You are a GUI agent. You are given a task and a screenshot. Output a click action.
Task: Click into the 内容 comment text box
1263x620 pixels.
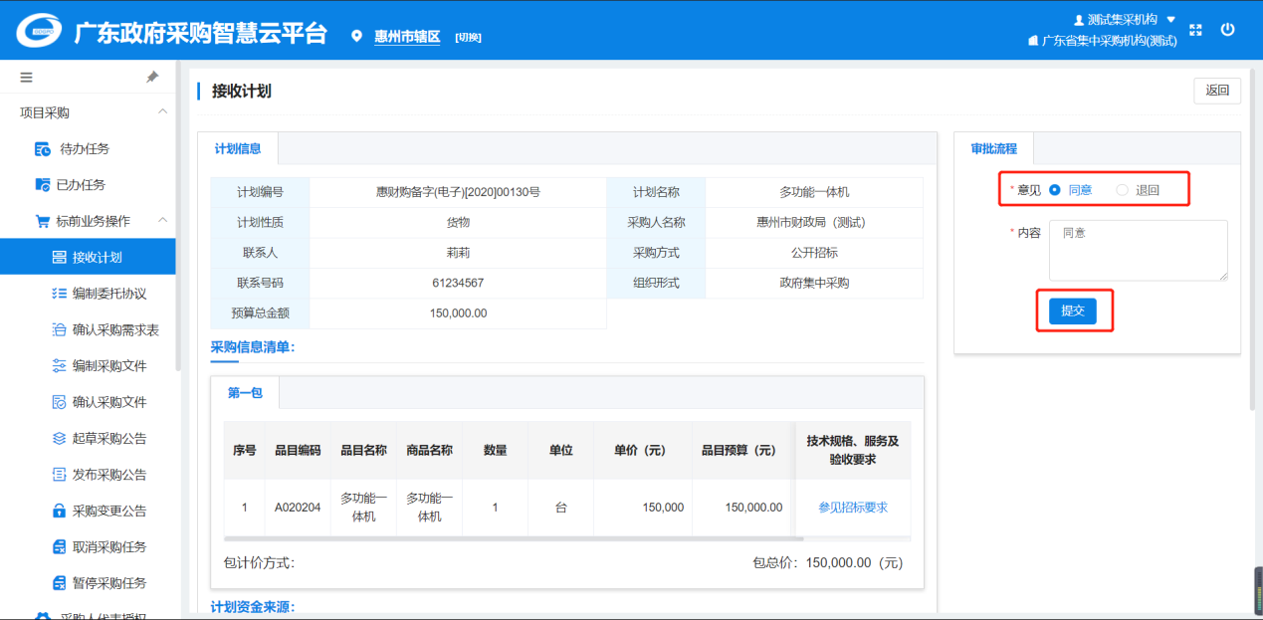[x=1138, y=250]
